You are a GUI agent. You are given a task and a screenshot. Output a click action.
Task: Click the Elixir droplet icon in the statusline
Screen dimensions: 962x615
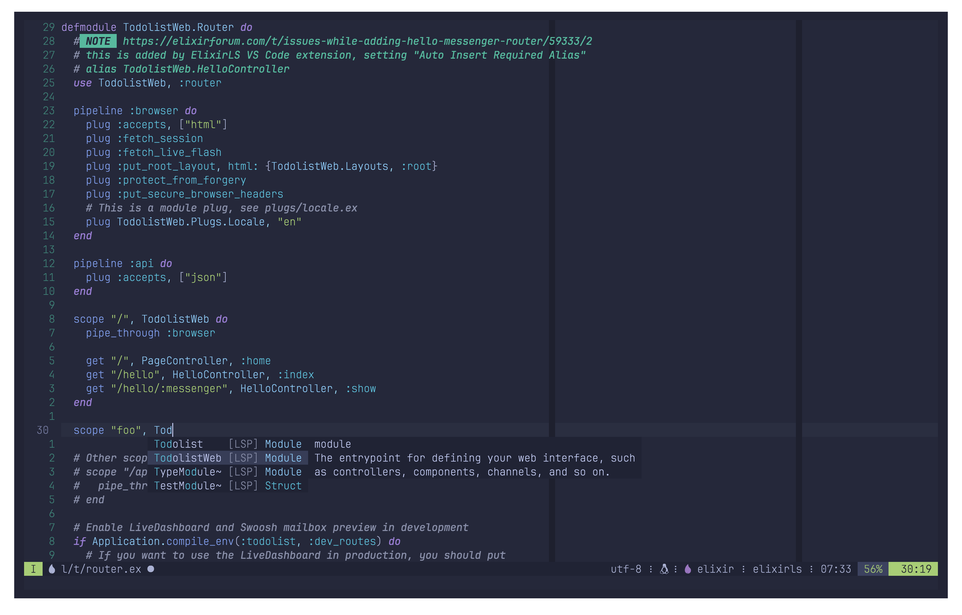point(688,569)
